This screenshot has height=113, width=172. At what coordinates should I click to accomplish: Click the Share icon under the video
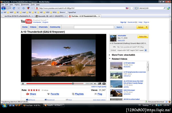coord(28,94)
